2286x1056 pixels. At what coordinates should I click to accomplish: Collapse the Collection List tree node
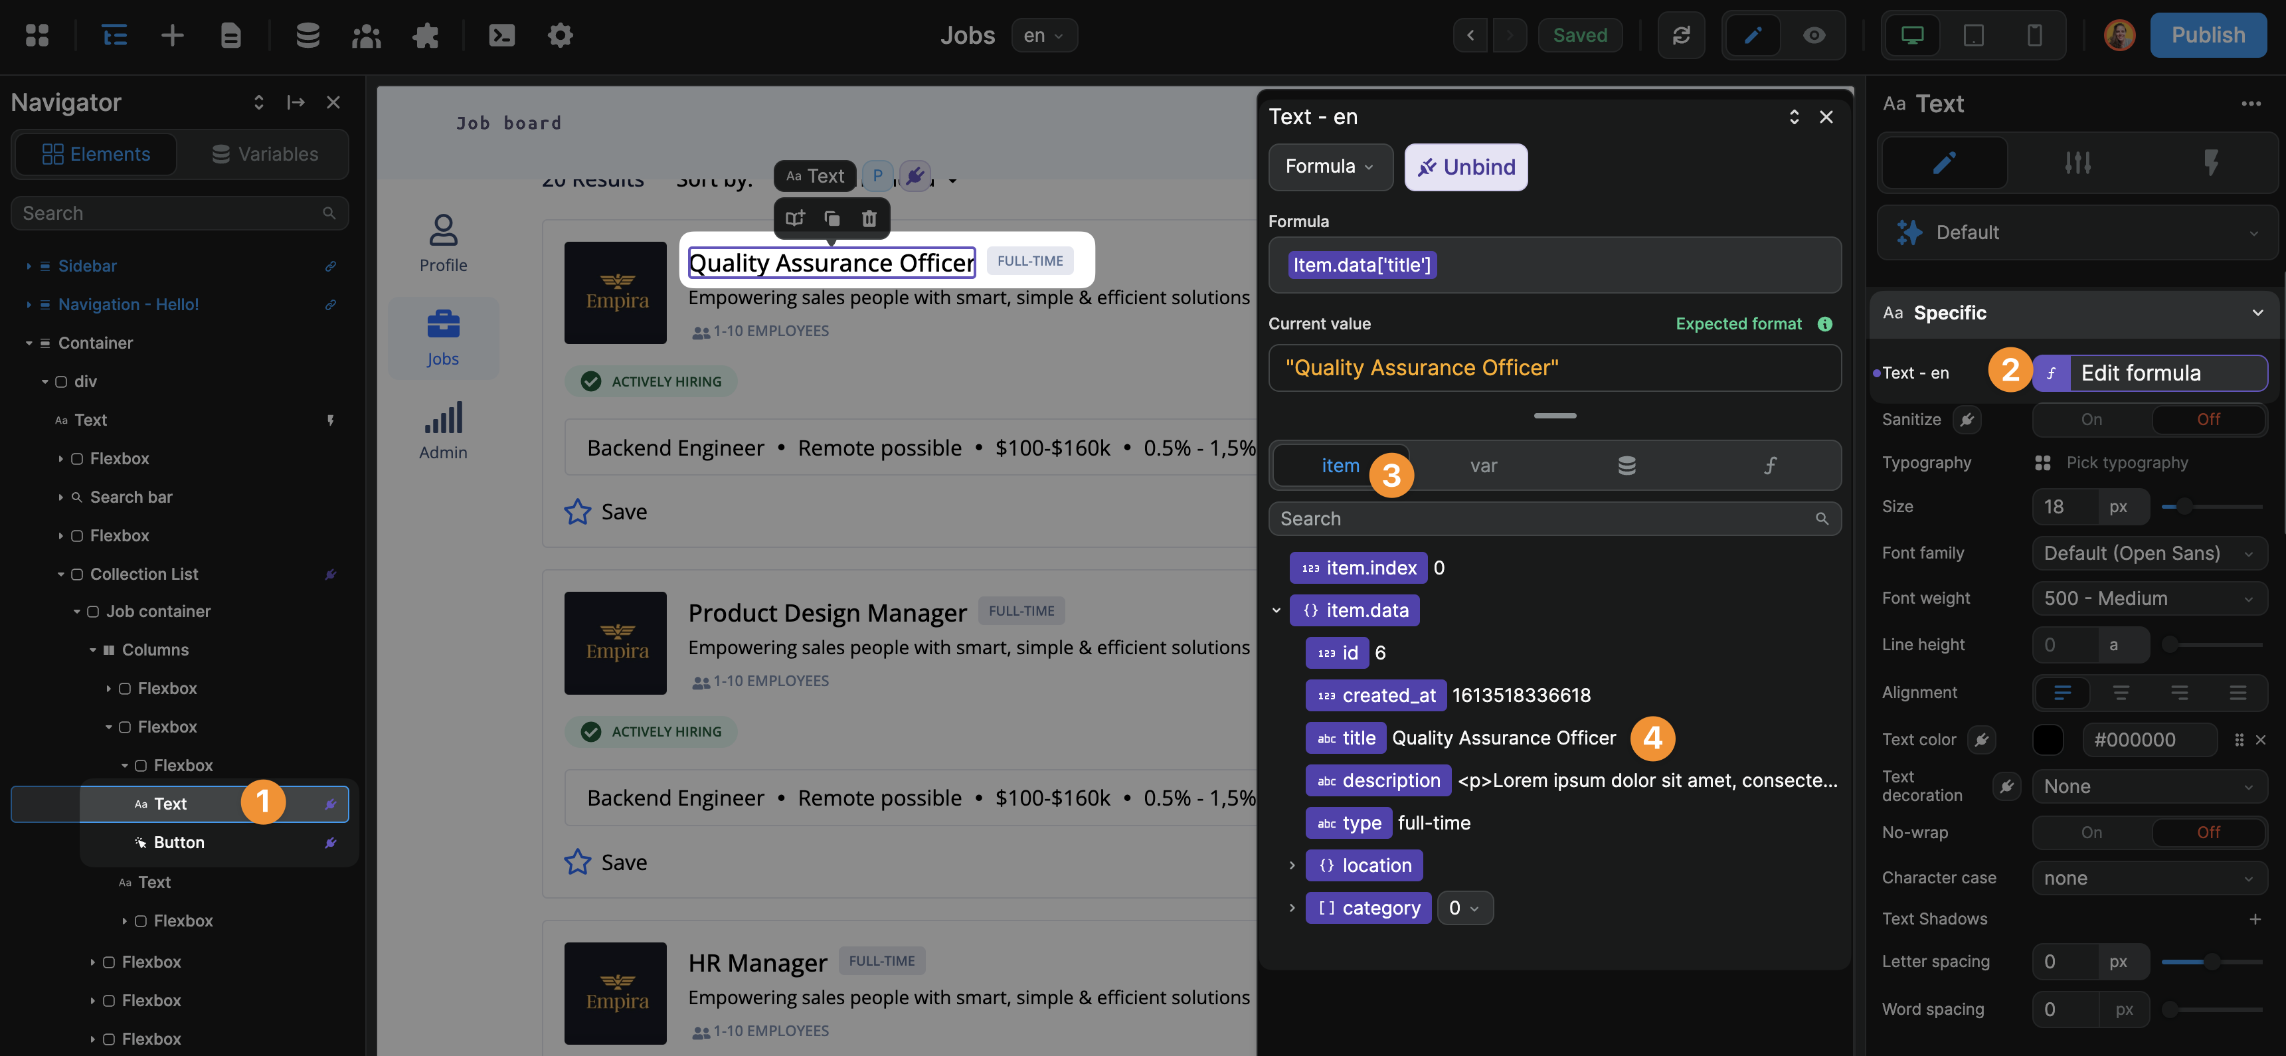click(x=61, y=574)
